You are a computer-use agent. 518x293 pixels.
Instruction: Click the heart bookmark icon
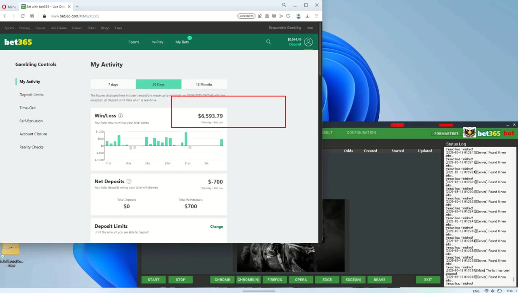coord(288,16)
